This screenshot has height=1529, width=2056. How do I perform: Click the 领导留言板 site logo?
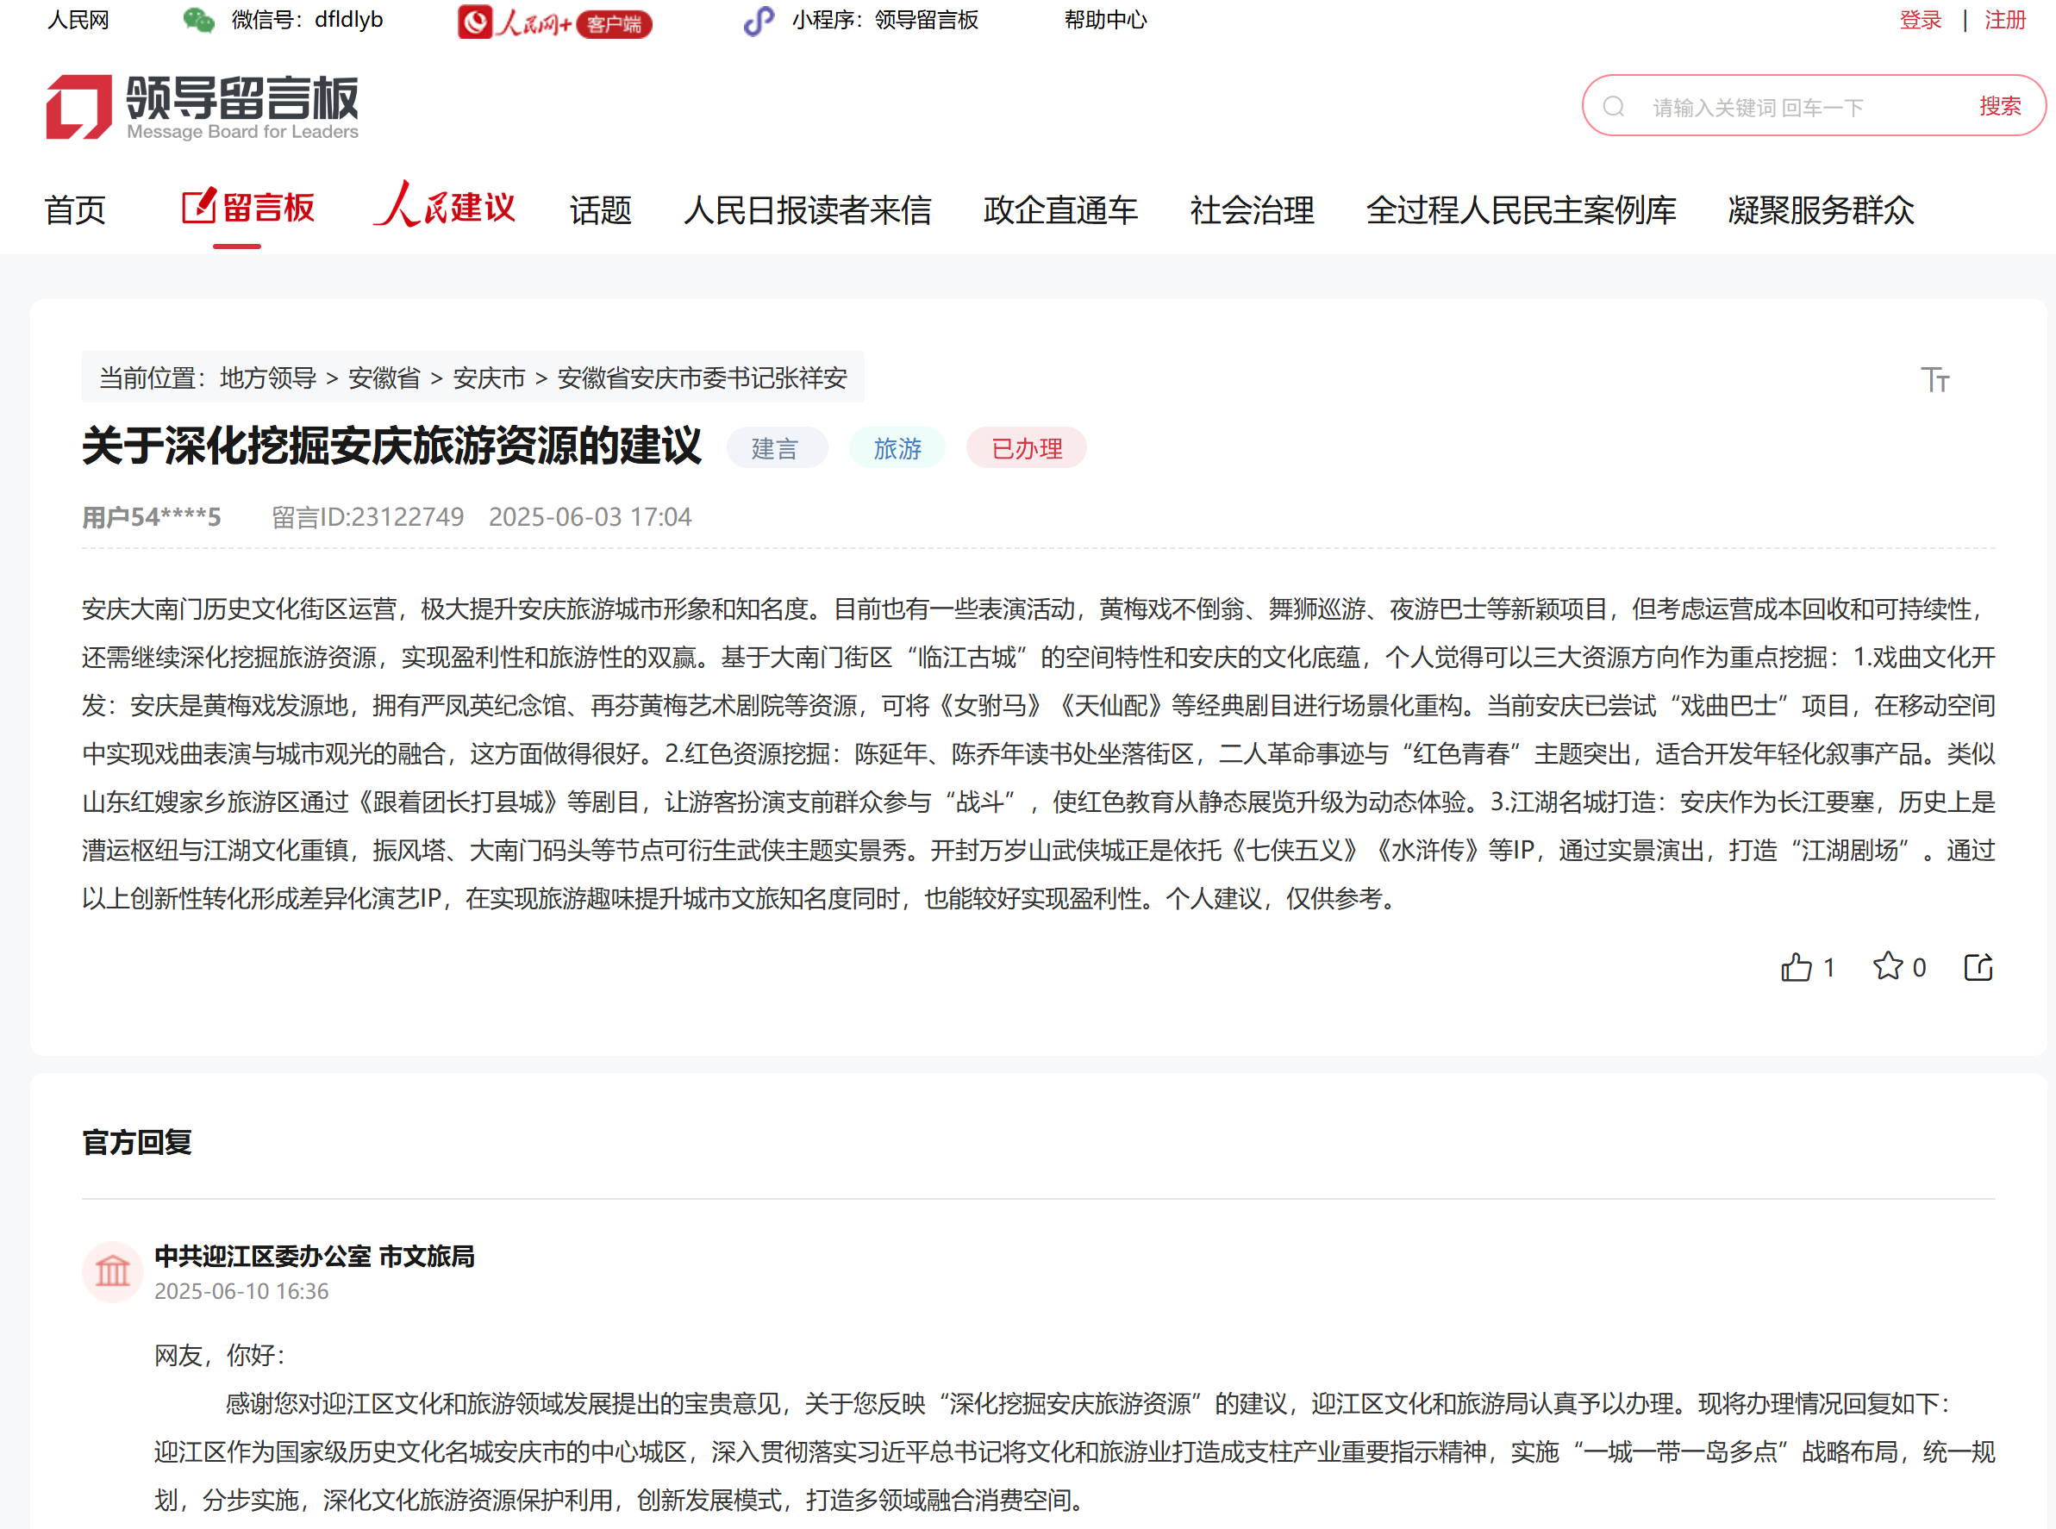tap(203, 108)
